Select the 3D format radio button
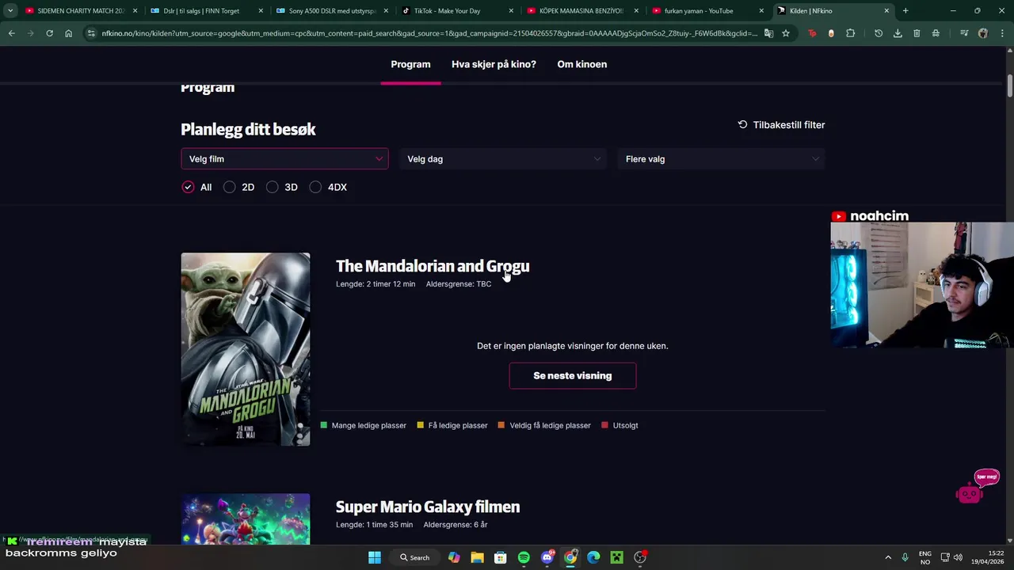 (273, 187)
